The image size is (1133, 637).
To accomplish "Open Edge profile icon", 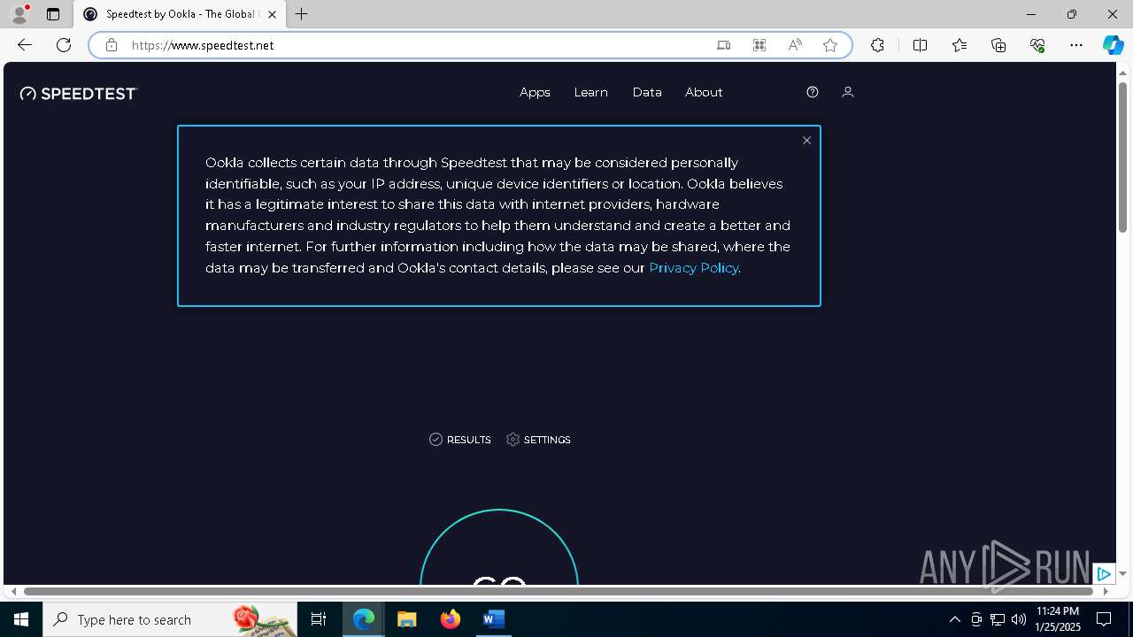I will pos(19,14).
